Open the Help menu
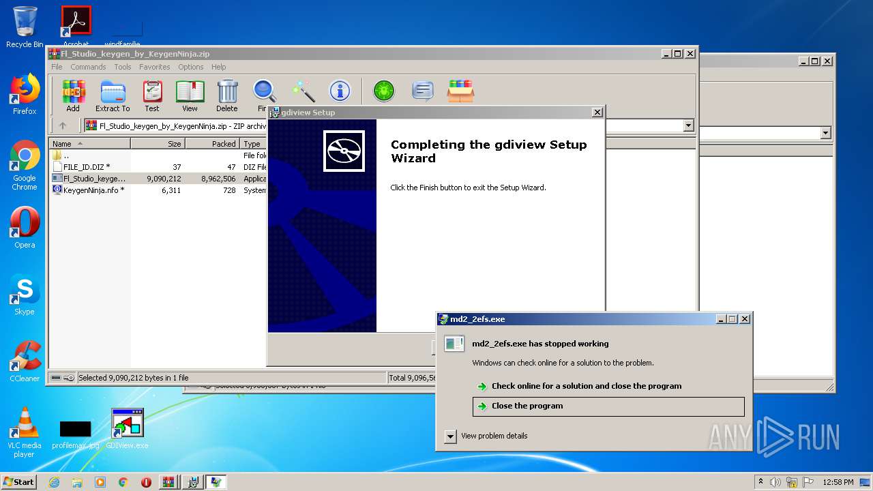Image resolution: width=873 pixels, height=491 pixels. pyautogui.click(x=218, y=67)
